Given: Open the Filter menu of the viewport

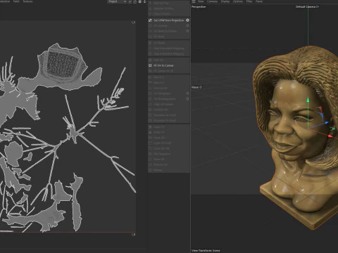Looking at the screenshot, I should [249, 1].
